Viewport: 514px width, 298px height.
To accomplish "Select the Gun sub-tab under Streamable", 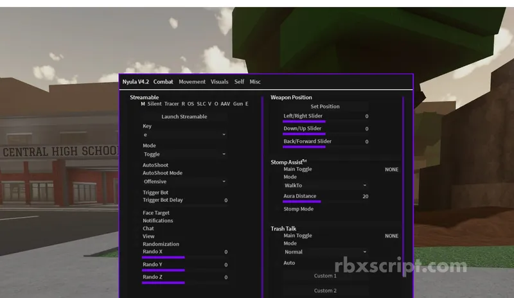I will (x=238, y=104).
